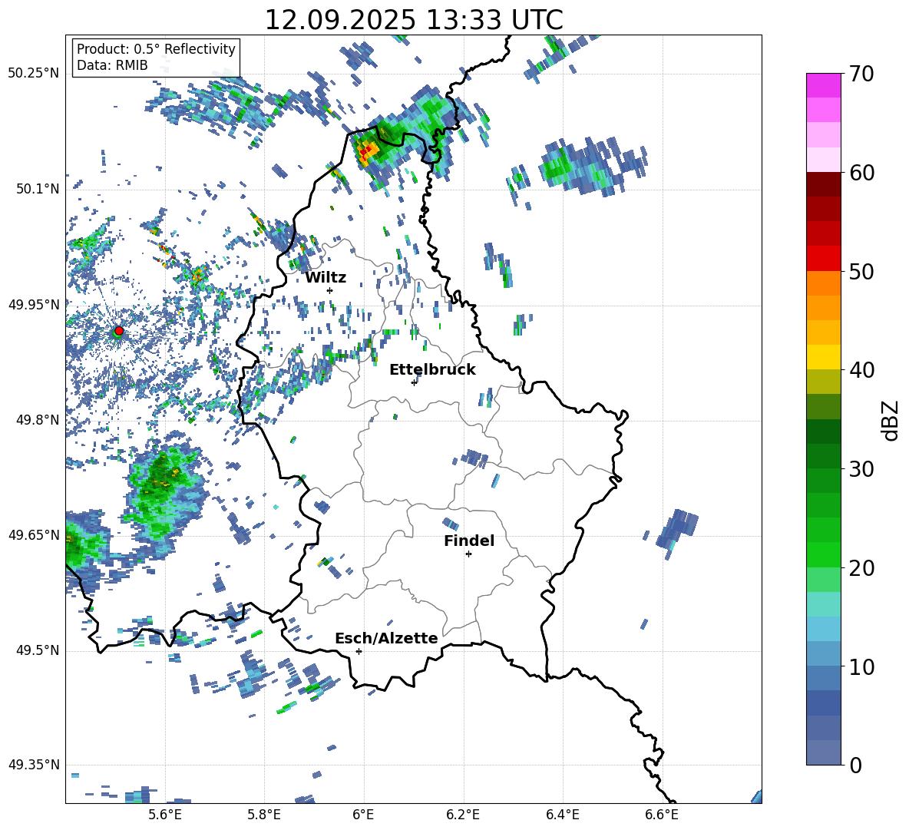Click the 50.25°N latitude label
909x830 pixels.
pyautogui.click(x=34, y=74)
